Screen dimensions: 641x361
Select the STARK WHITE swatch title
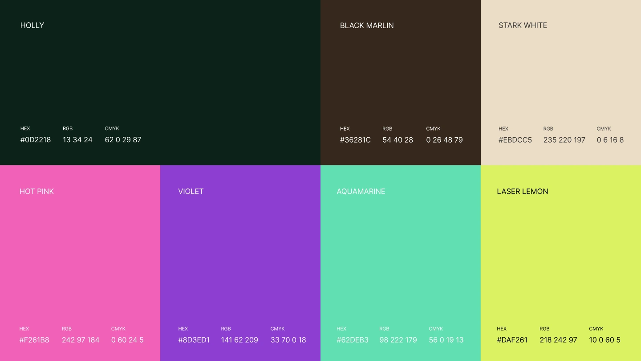[x=523, y=25]
